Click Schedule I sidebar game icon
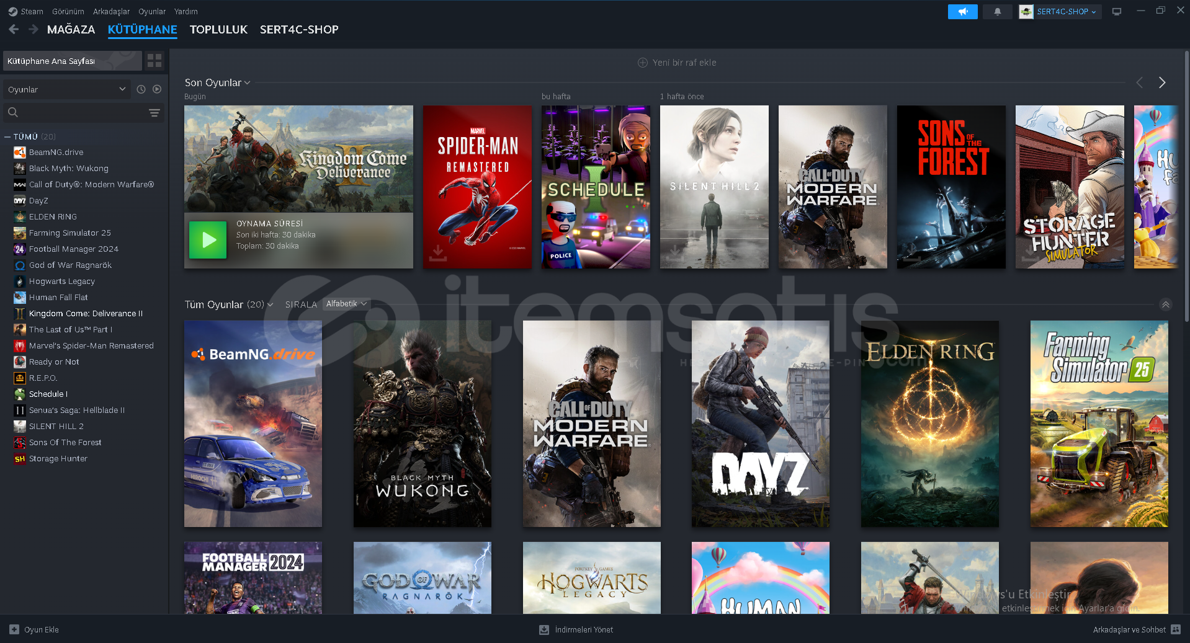 pyautogui.click(x=20, y=394)
